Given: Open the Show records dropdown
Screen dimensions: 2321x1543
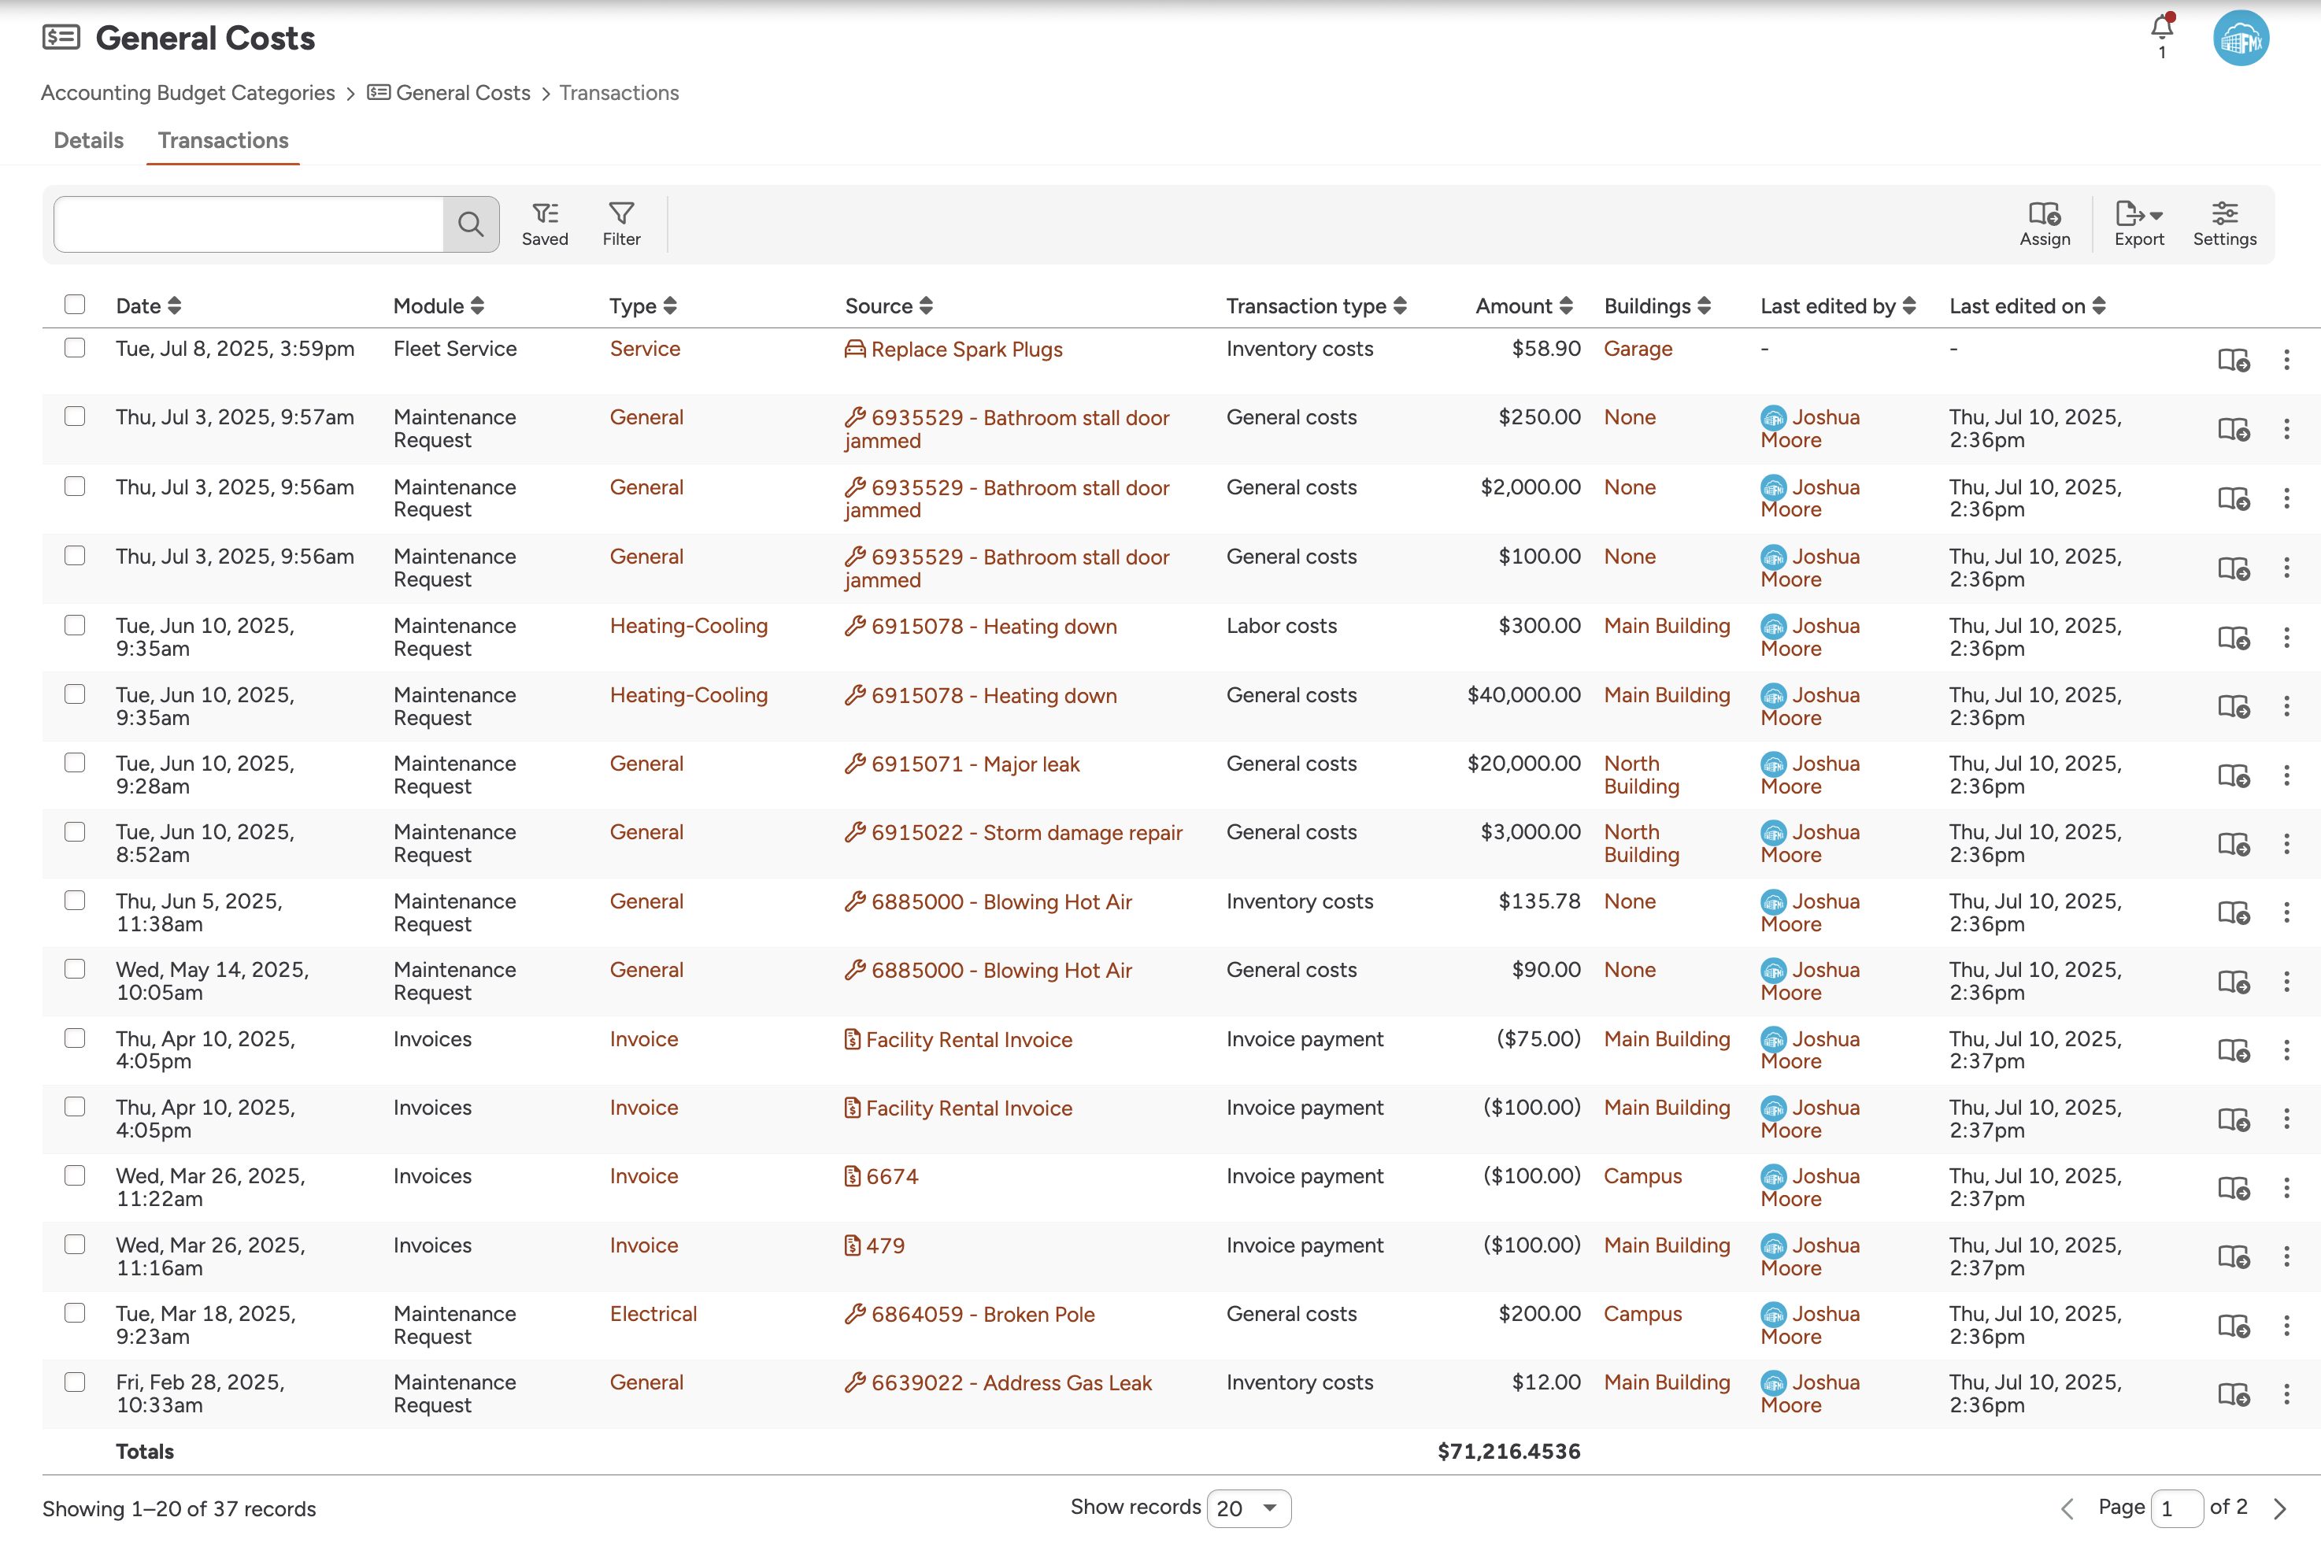Looking at the screenshot, I should 1248,1508.
